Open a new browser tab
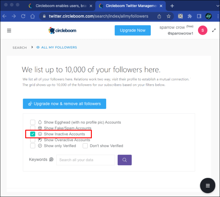 click(x=172, y=6)
